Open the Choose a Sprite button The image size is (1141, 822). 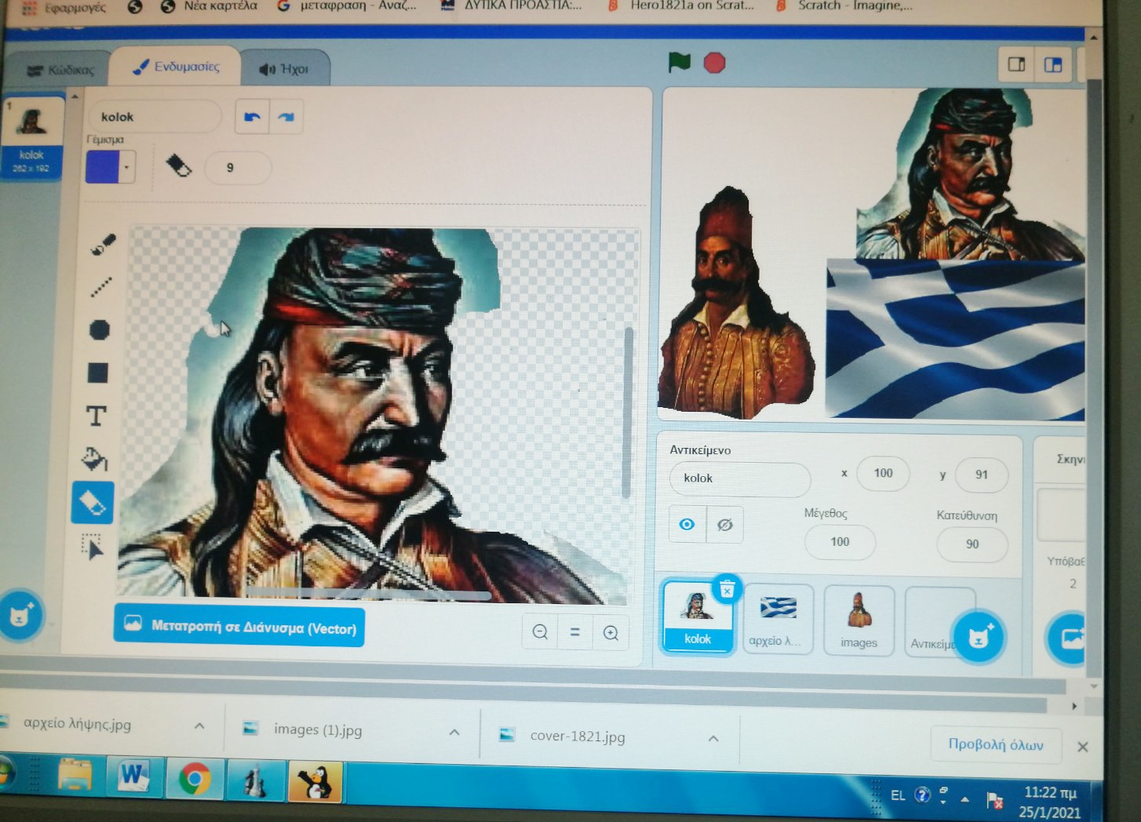point(978,636)
